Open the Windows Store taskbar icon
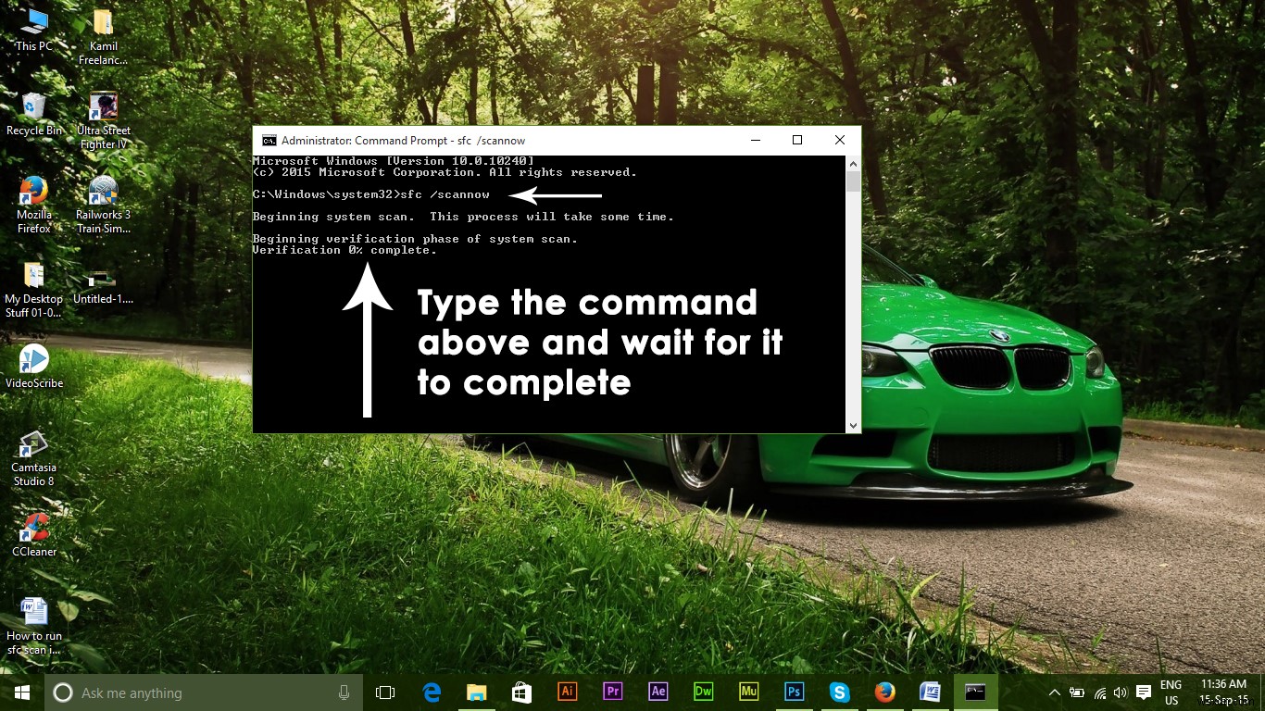The height and width of the screenshot is (711, 1265). 521,692
